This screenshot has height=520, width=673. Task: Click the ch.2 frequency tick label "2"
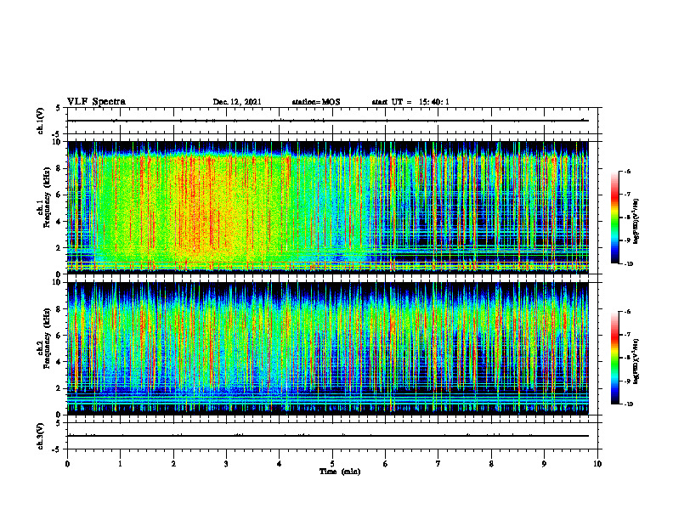coord(59,388)
